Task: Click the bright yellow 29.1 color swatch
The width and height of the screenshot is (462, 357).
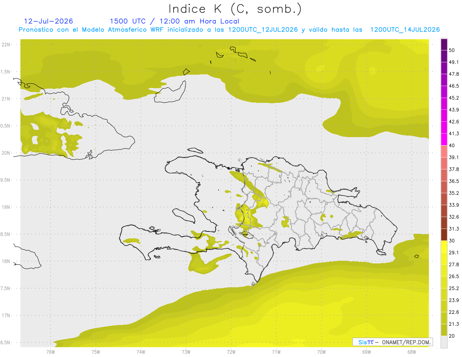Action: point(444,246)
